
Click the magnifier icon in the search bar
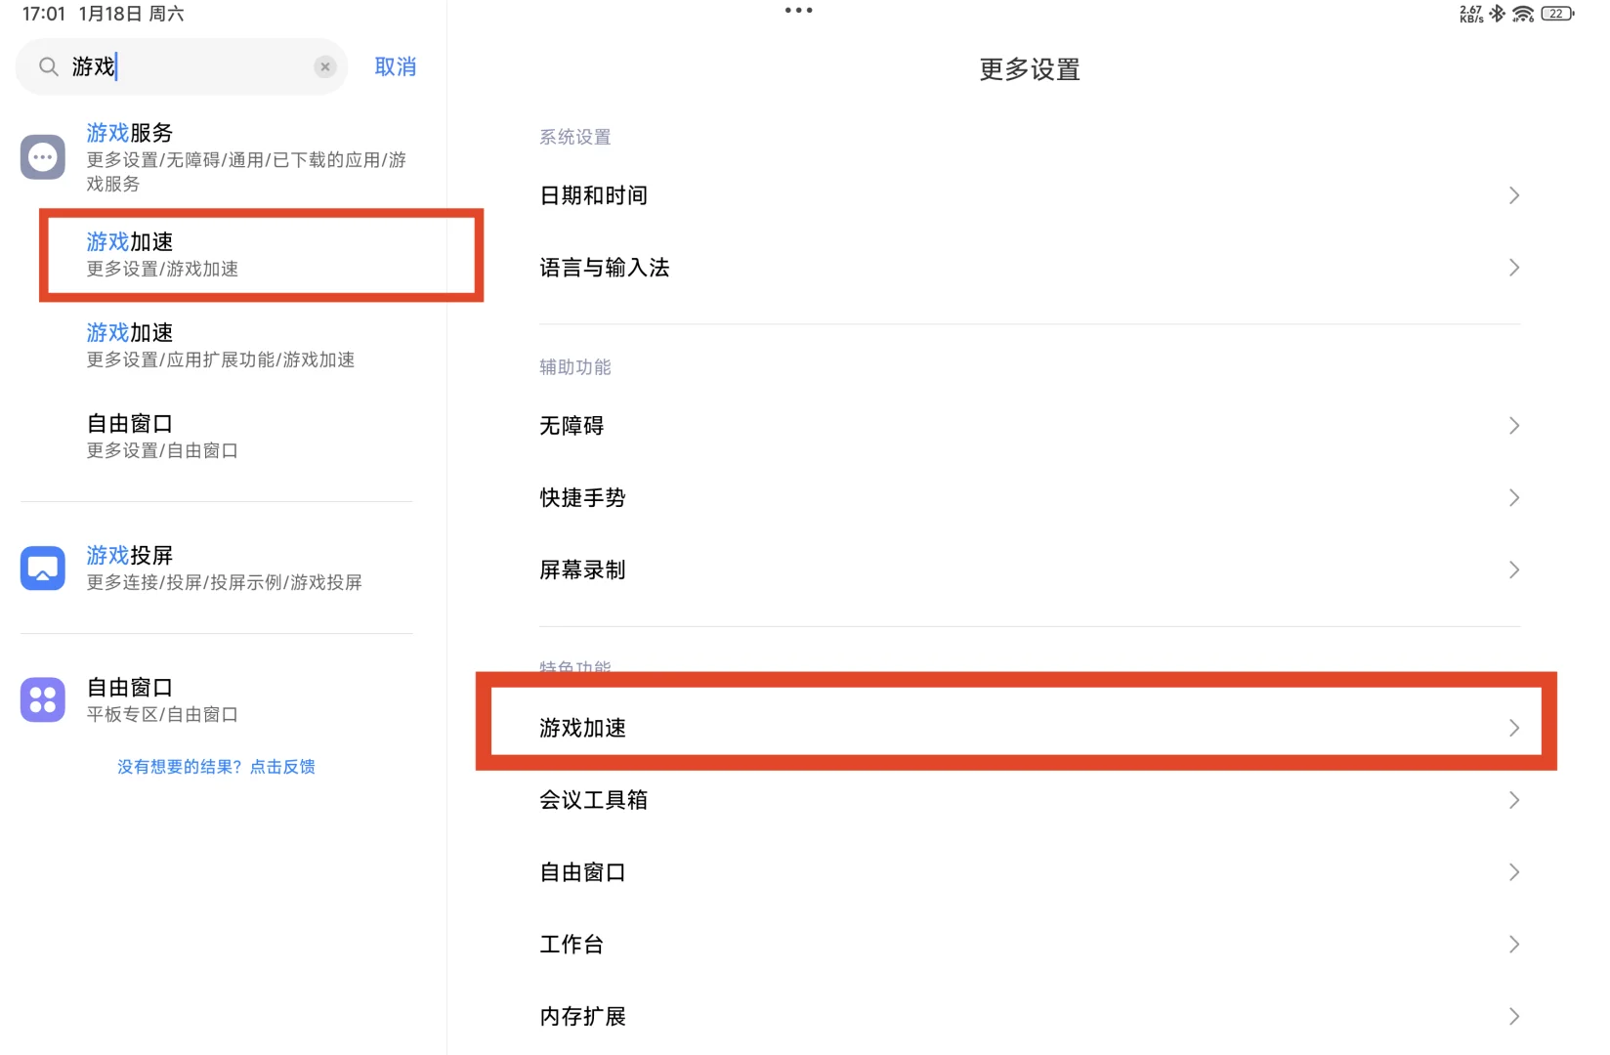click(x=48, y=66)
